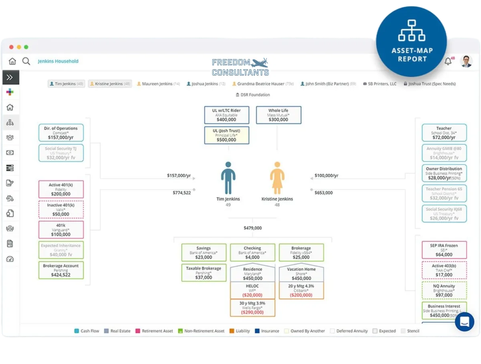
Task: Click the Insurance legend swatch
Action: (257, 331)
